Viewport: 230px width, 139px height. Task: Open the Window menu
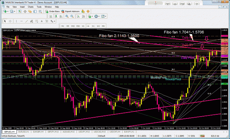(x=48, y=7)
